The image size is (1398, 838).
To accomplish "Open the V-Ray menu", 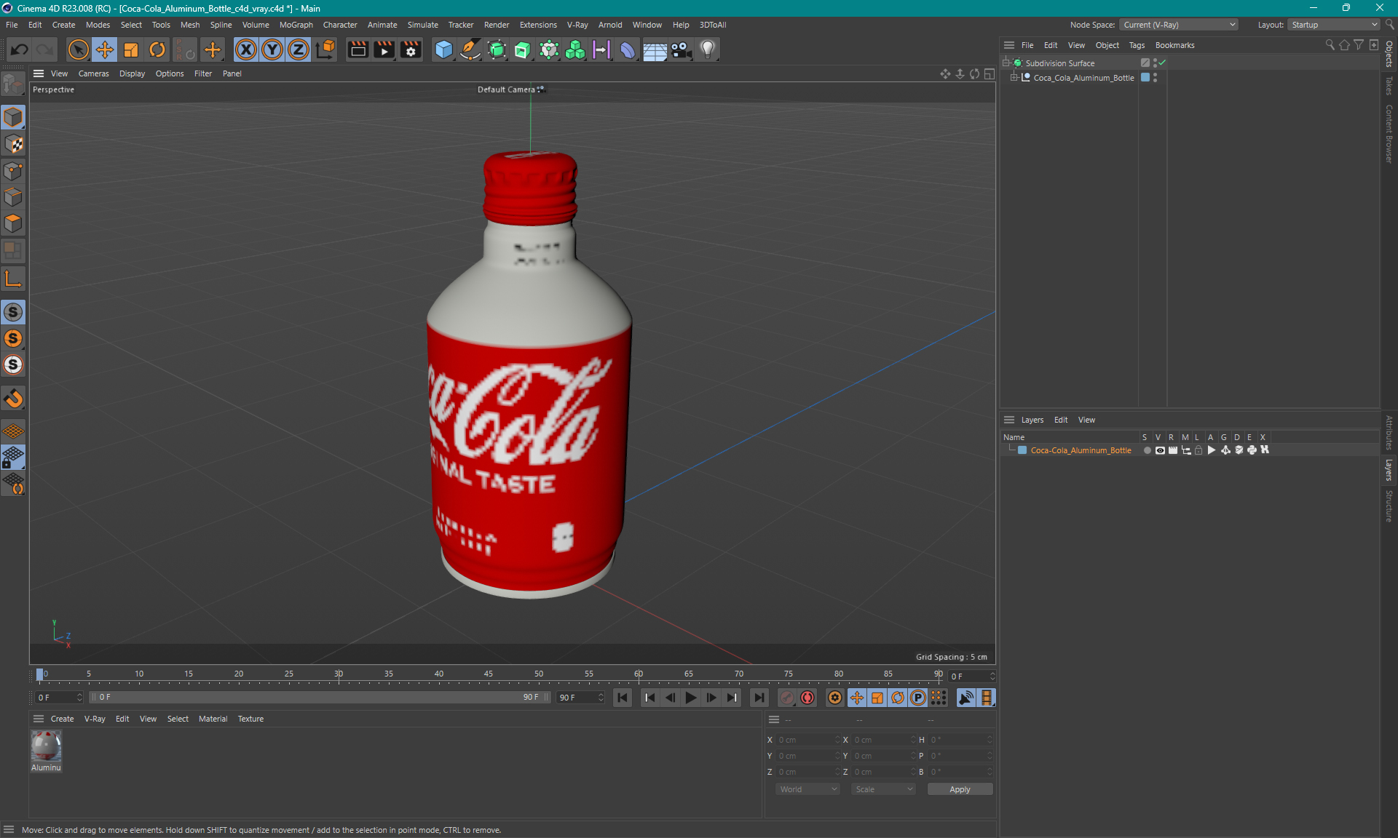I will click(577, 25).
